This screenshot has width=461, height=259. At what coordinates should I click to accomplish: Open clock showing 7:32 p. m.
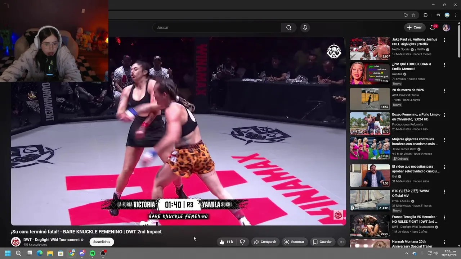point(450,253)
